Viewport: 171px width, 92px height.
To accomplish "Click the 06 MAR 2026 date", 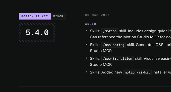I will click(97, 15).
